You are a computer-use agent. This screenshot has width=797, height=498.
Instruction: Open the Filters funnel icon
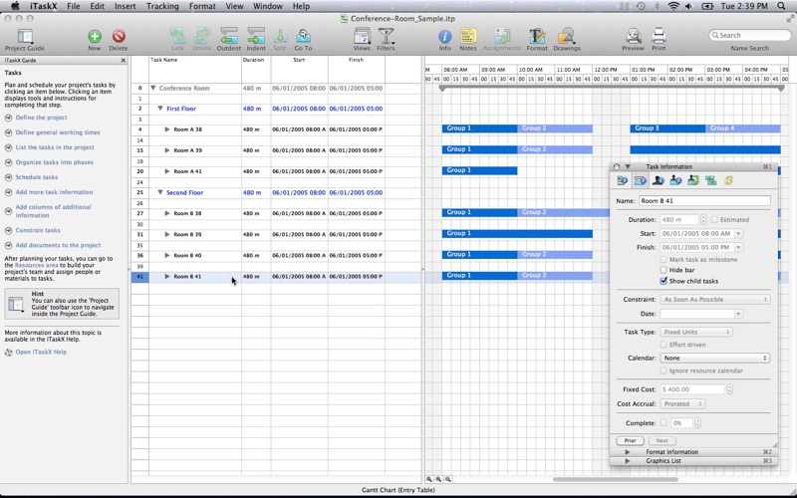coord(386,36)
